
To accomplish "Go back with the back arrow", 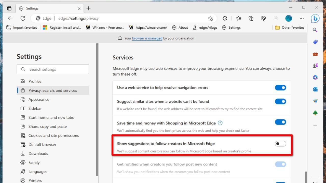I will point(10,18).
